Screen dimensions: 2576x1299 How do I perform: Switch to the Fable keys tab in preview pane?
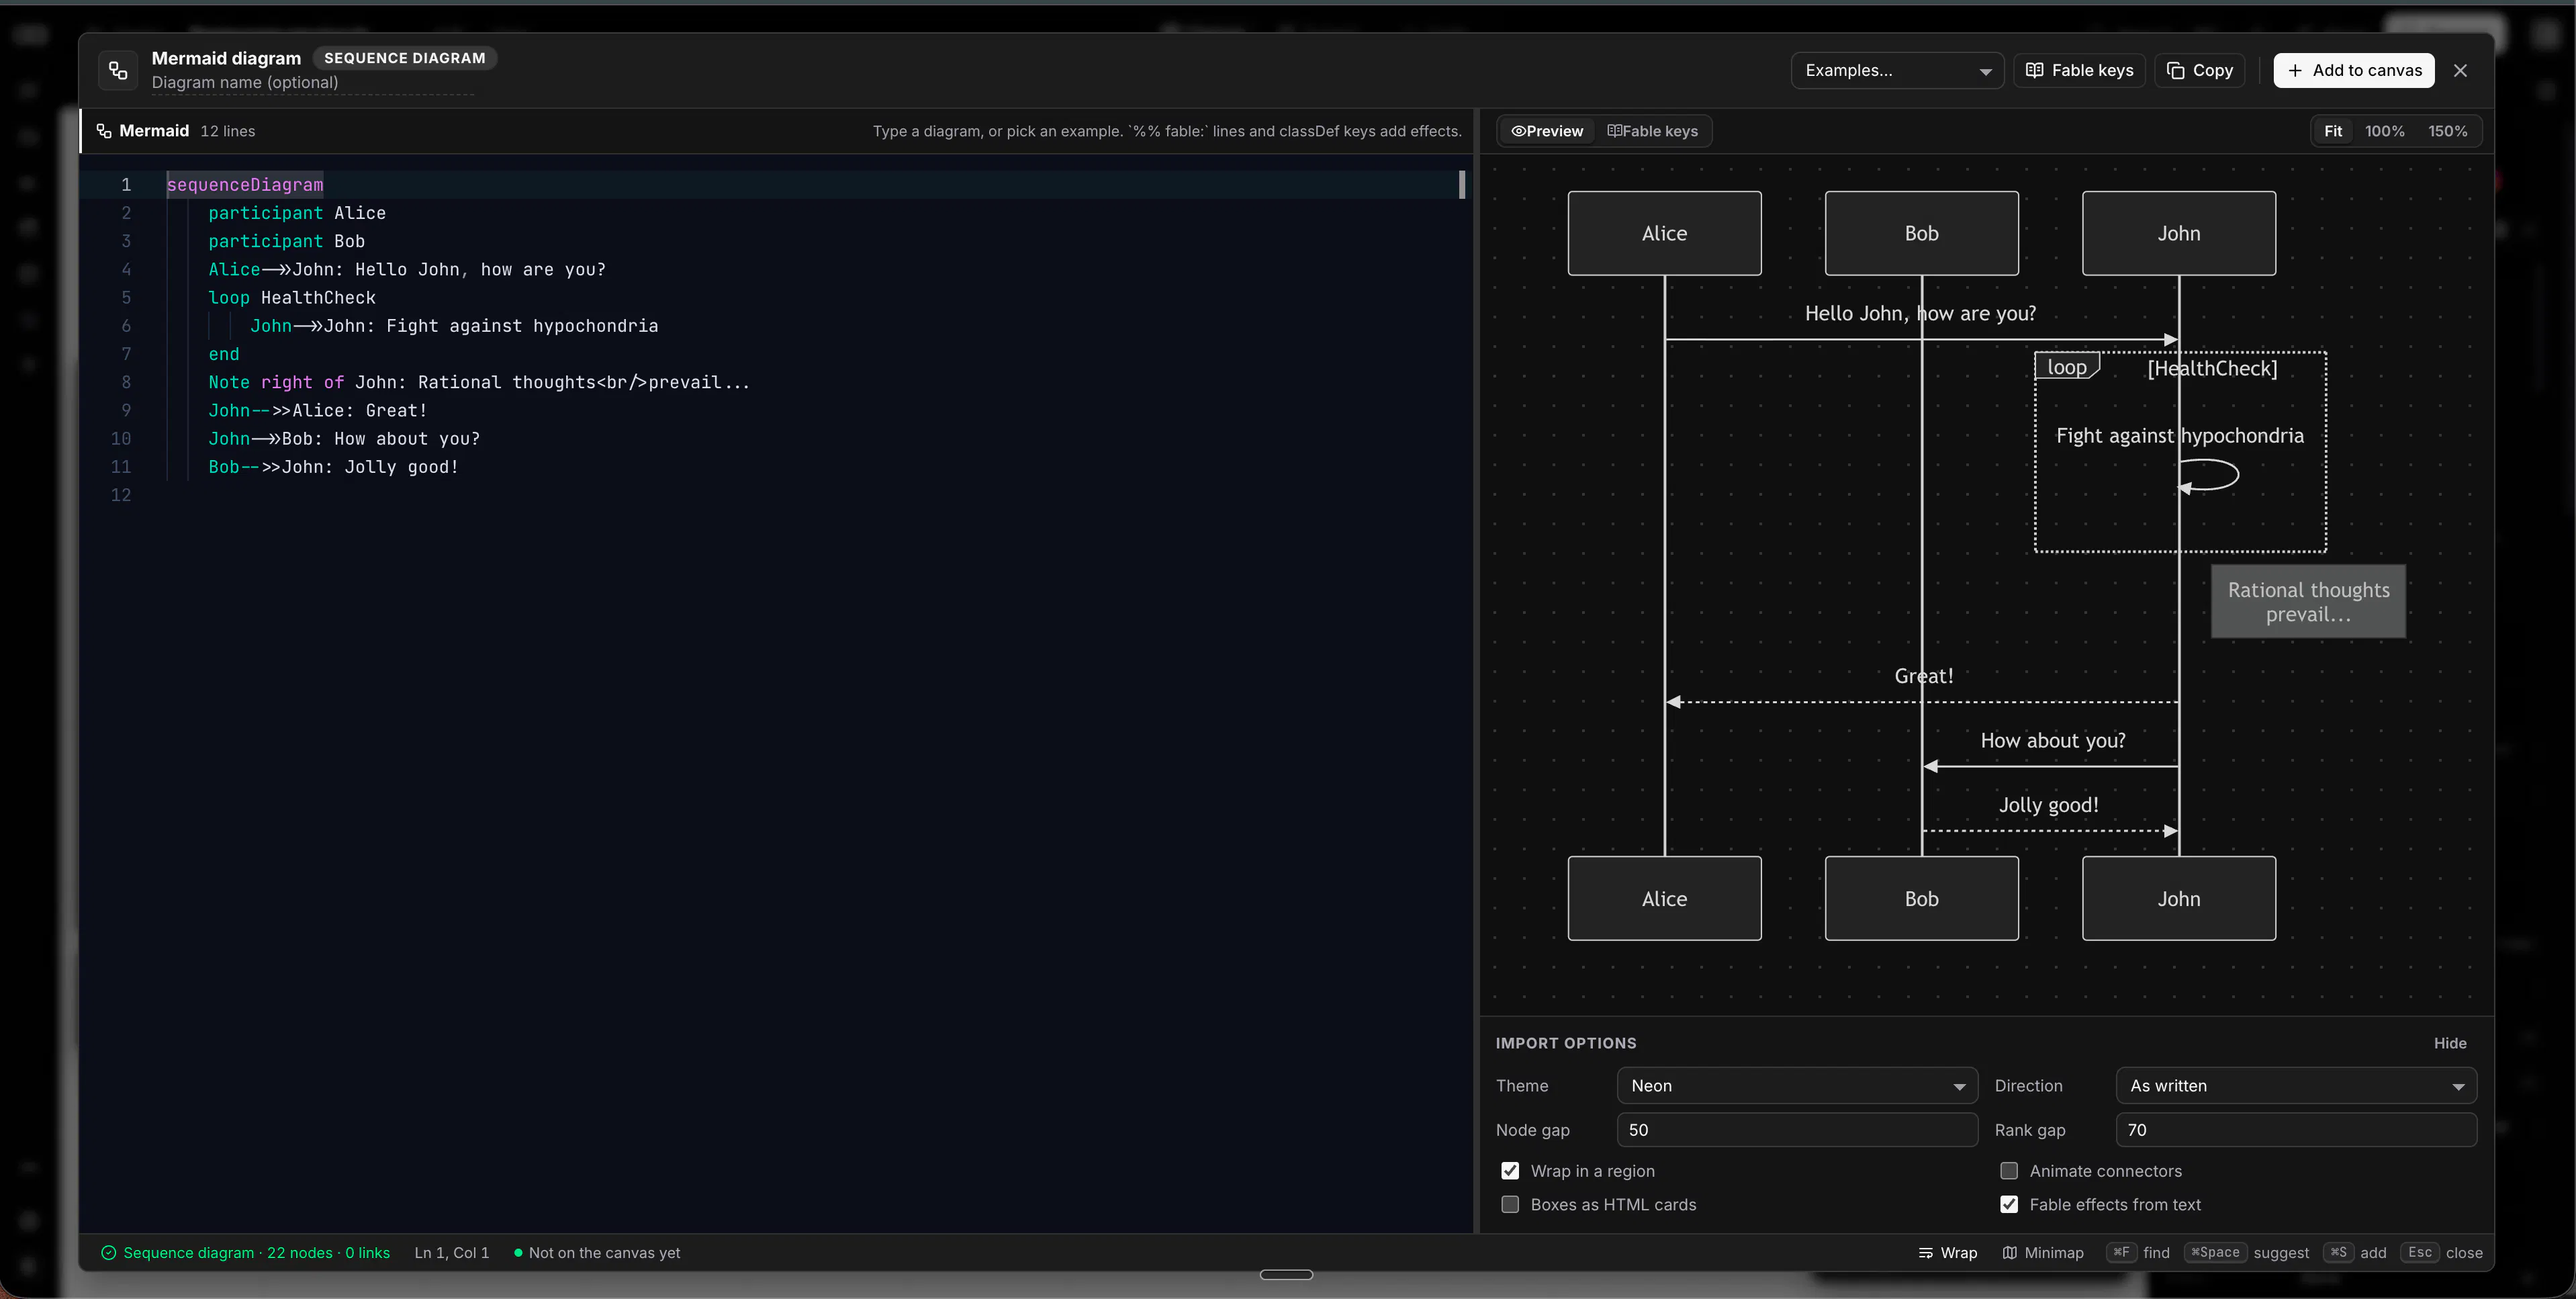point(1652,131)
